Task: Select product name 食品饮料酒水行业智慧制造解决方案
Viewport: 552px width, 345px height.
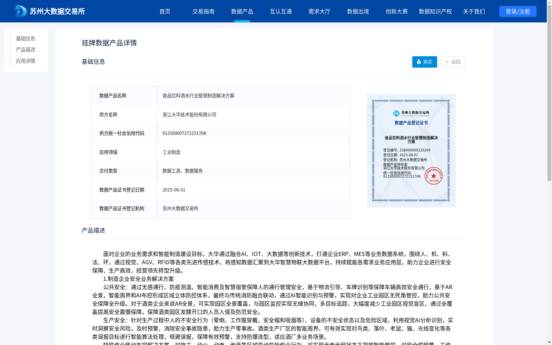Action: [198, 96]
